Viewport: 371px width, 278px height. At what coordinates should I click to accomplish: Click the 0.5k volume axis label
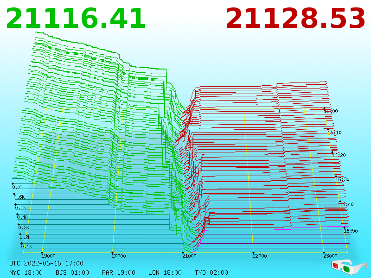[x=20, y=208]
